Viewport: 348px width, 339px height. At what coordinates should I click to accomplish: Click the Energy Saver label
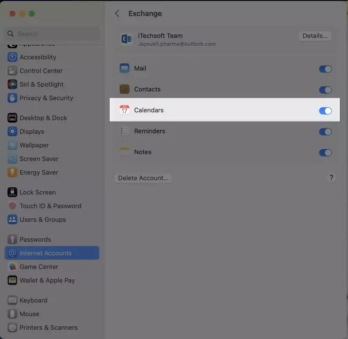coord(39,172)
